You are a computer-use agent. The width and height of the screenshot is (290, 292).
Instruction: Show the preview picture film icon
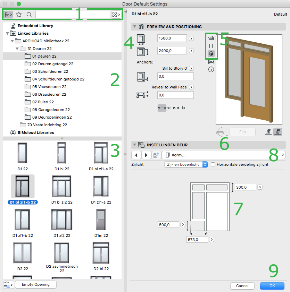(x=211, y=62)
